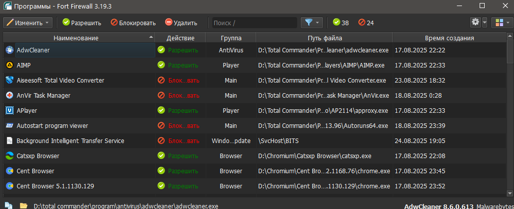Focus the Поиск search field
Image resolution: width=514 pixels, height=209 pixels.
[254, 23]
